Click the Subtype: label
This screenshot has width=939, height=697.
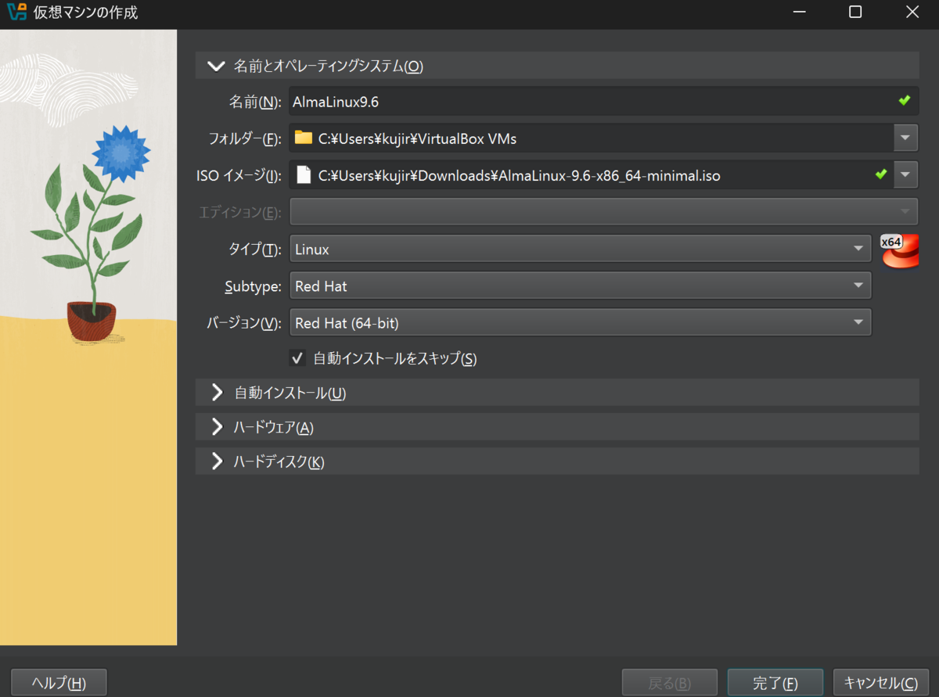(253, 287)
